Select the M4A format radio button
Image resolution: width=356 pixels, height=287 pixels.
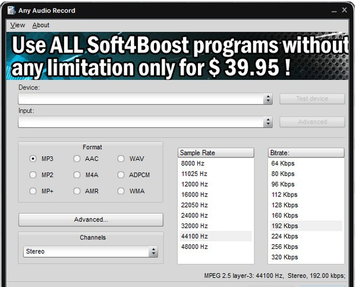click(77, 175)
